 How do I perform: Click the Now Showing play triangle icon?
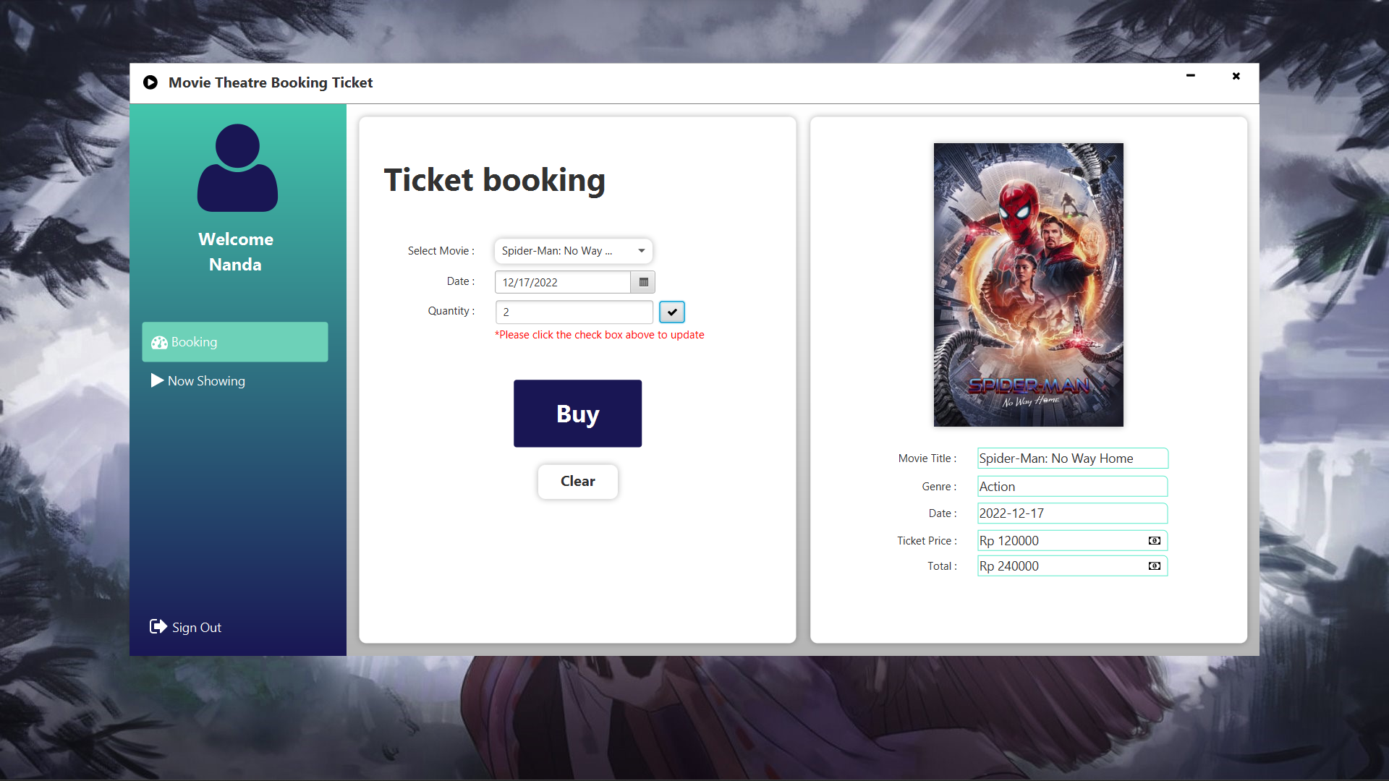(156, 380)
